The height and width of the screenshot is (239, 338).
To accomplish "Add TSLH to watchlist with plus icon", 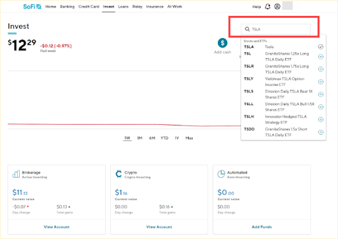I will 321,119.
